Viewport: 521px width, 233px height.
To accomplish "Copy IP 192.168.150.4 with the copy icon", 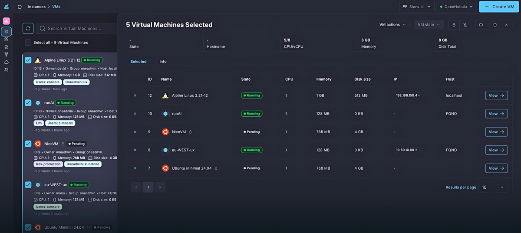I will point(419,95).
